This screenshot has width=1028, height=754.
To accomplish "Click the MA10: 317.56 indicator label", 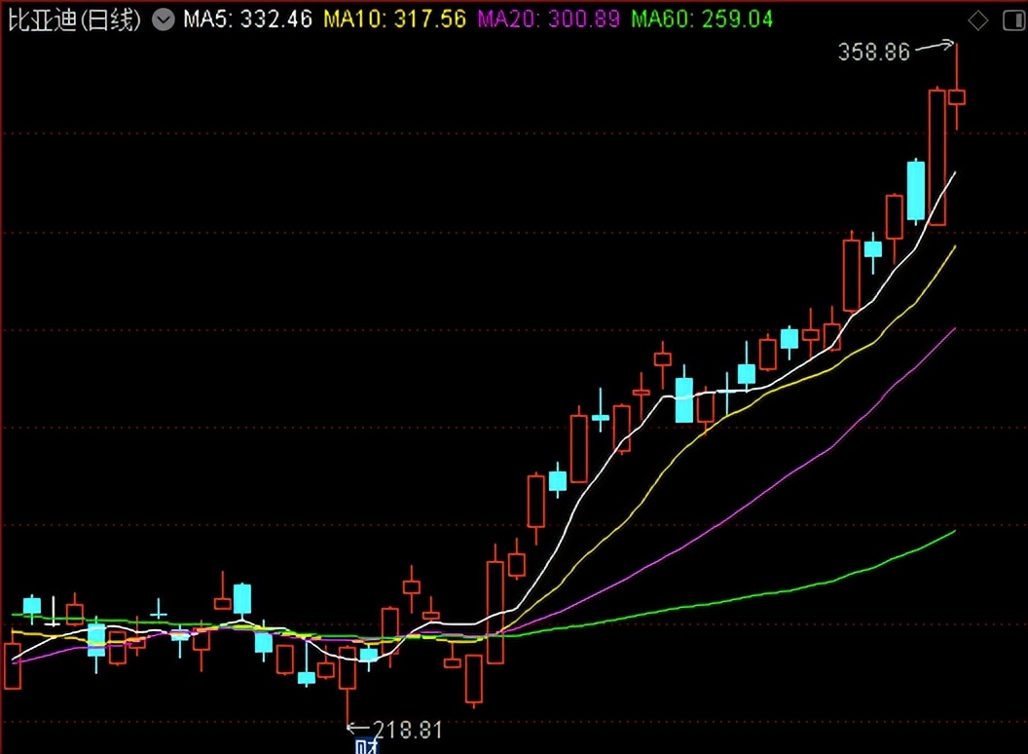I will (394, 19).
